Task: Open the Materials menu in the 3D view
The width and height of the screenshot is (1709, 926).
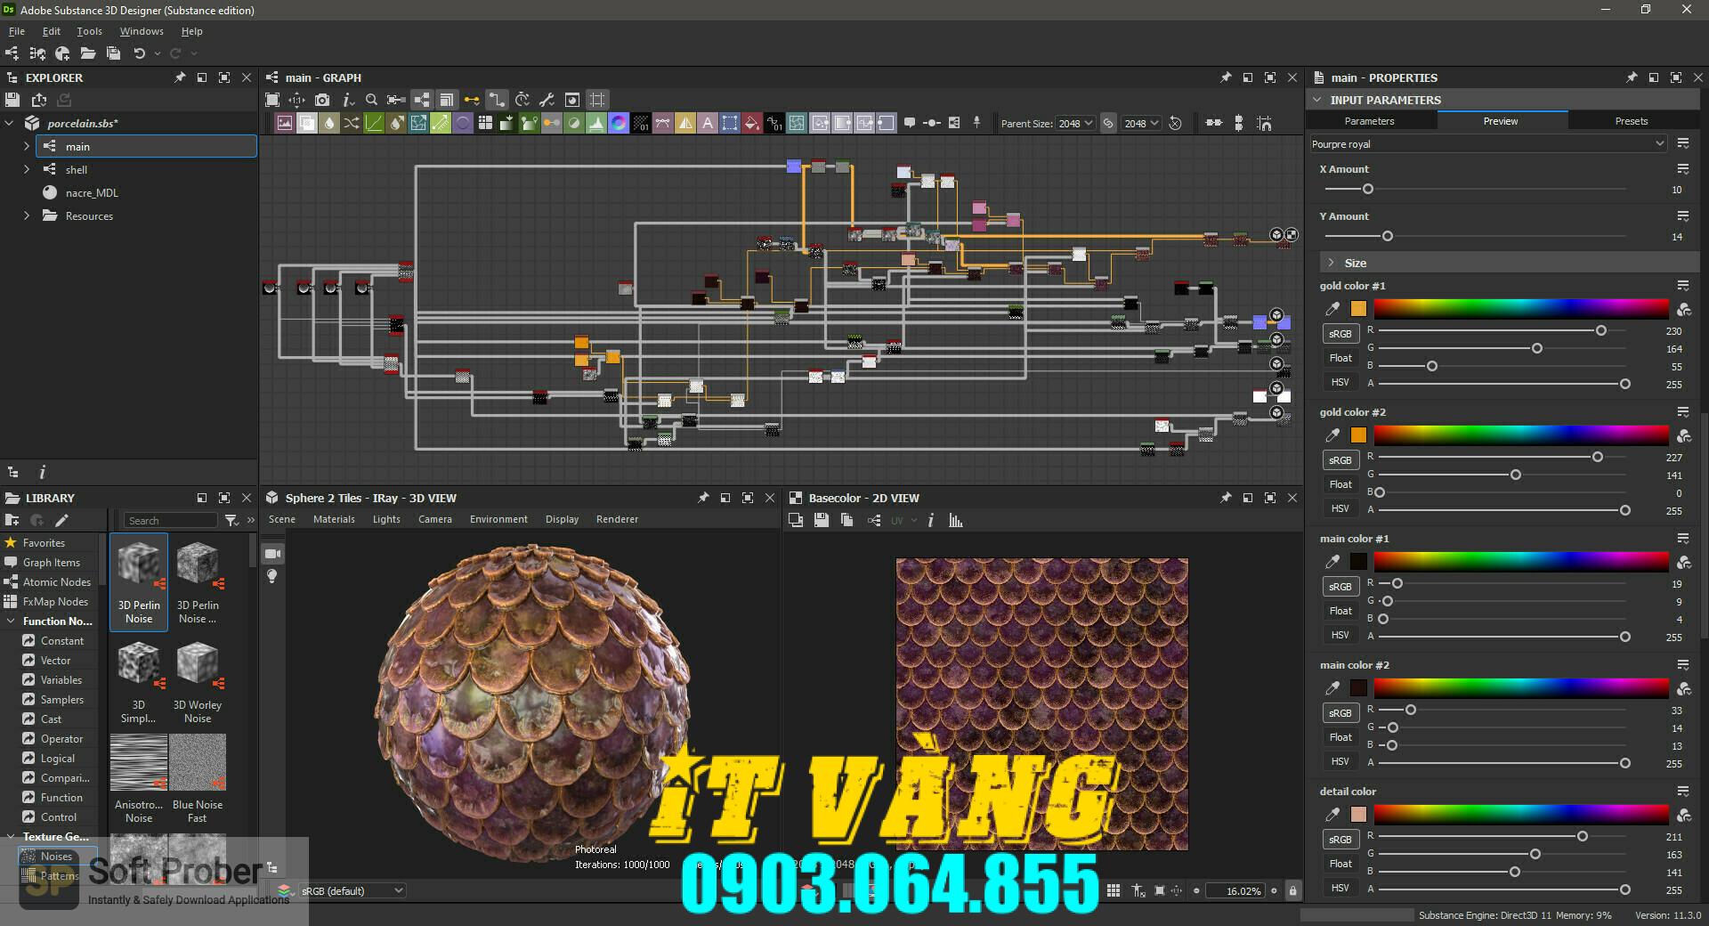Action: 334,519
